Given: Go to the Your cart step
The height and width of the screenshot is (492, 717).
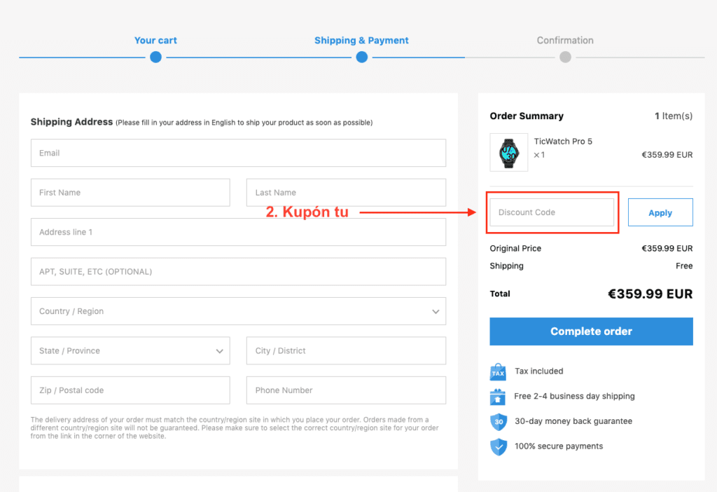Looking at the screenshot, I should (155, 41).
